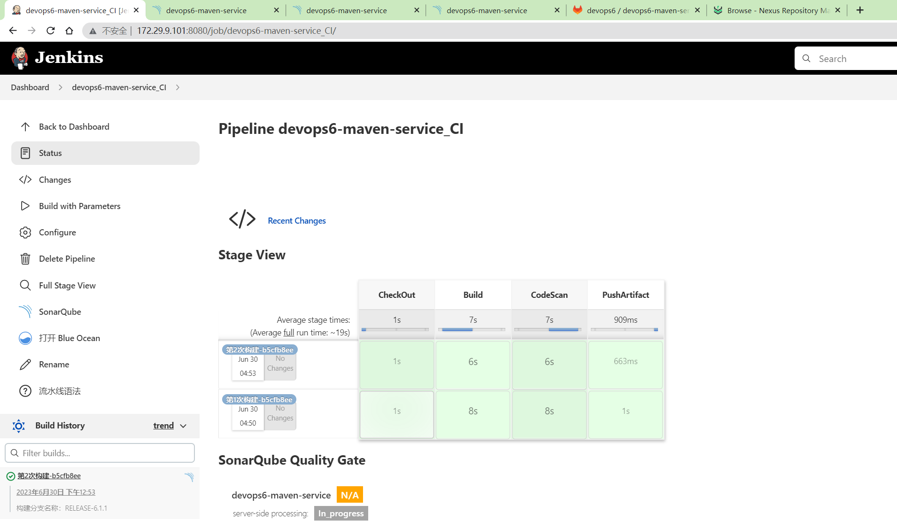This screenshot has width=897, height=521.
Task: Click the SonarQube wave icon in sidebar
Action: [25, 312]
